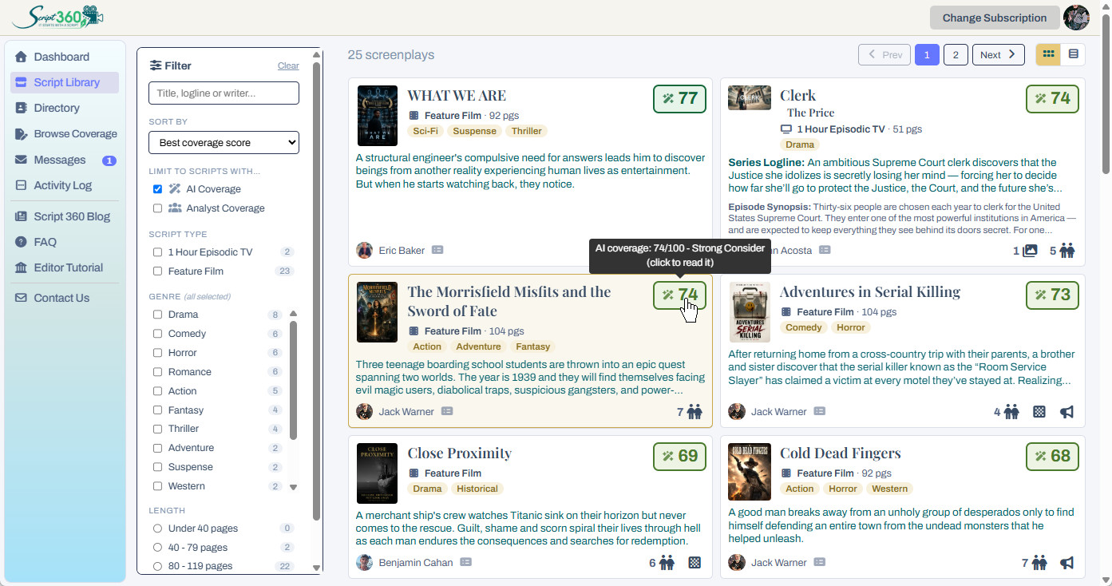Viewport: 1112px width, 586px height.
Task: Open Messages in the sidebar
Action: coord(65,160)
